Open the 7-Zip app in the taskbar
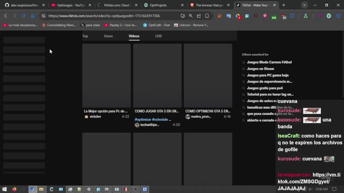 click(107, 189)
